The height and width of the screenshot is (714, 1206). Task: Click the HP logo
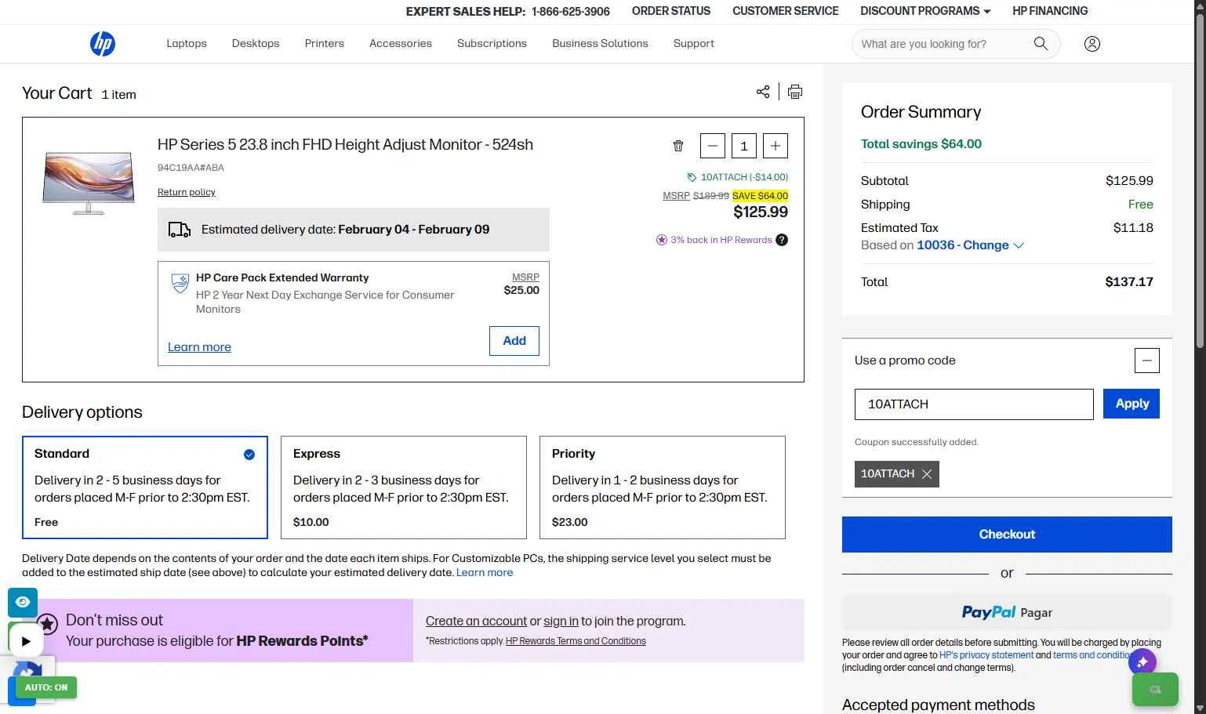click(103, 44)
